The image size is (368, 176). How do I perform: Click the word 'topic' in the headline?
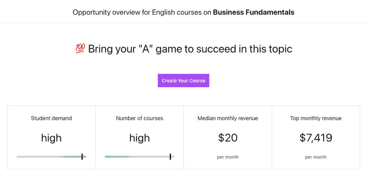point(279,49)
